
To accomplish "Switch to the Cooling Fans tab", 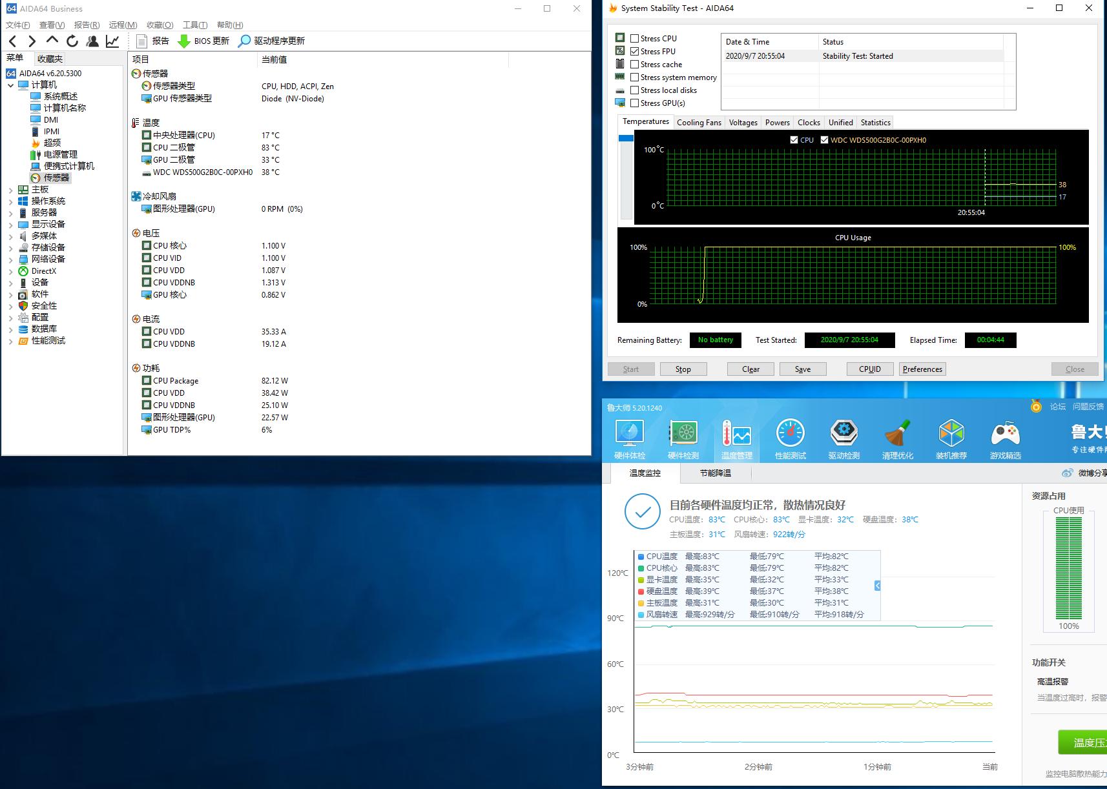I will pos(699,123).
